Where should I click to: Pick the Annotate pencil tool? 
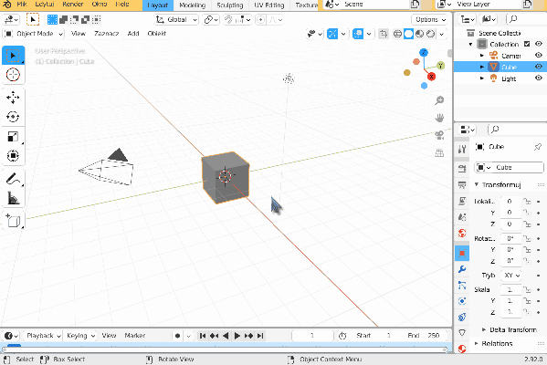13,179
